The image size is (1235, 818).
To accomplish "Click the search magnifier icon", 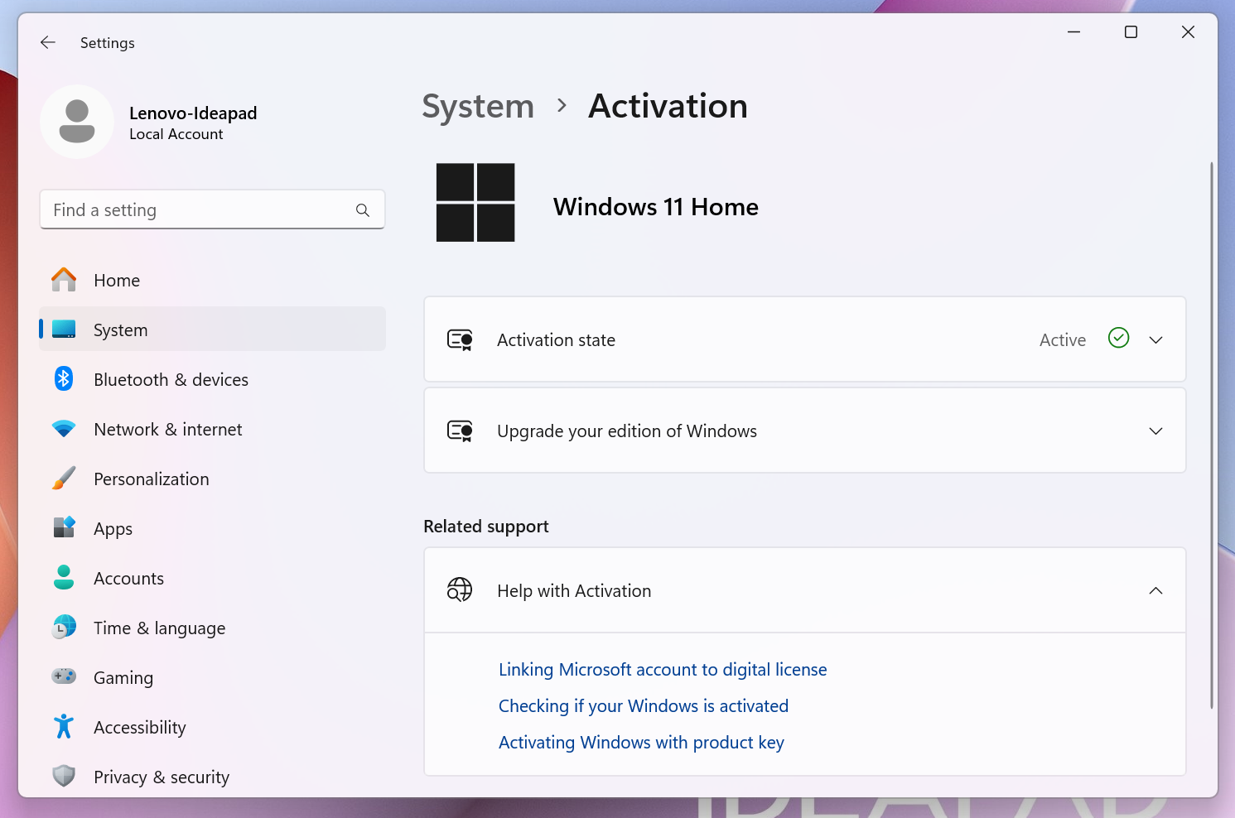I will point(363,210).
